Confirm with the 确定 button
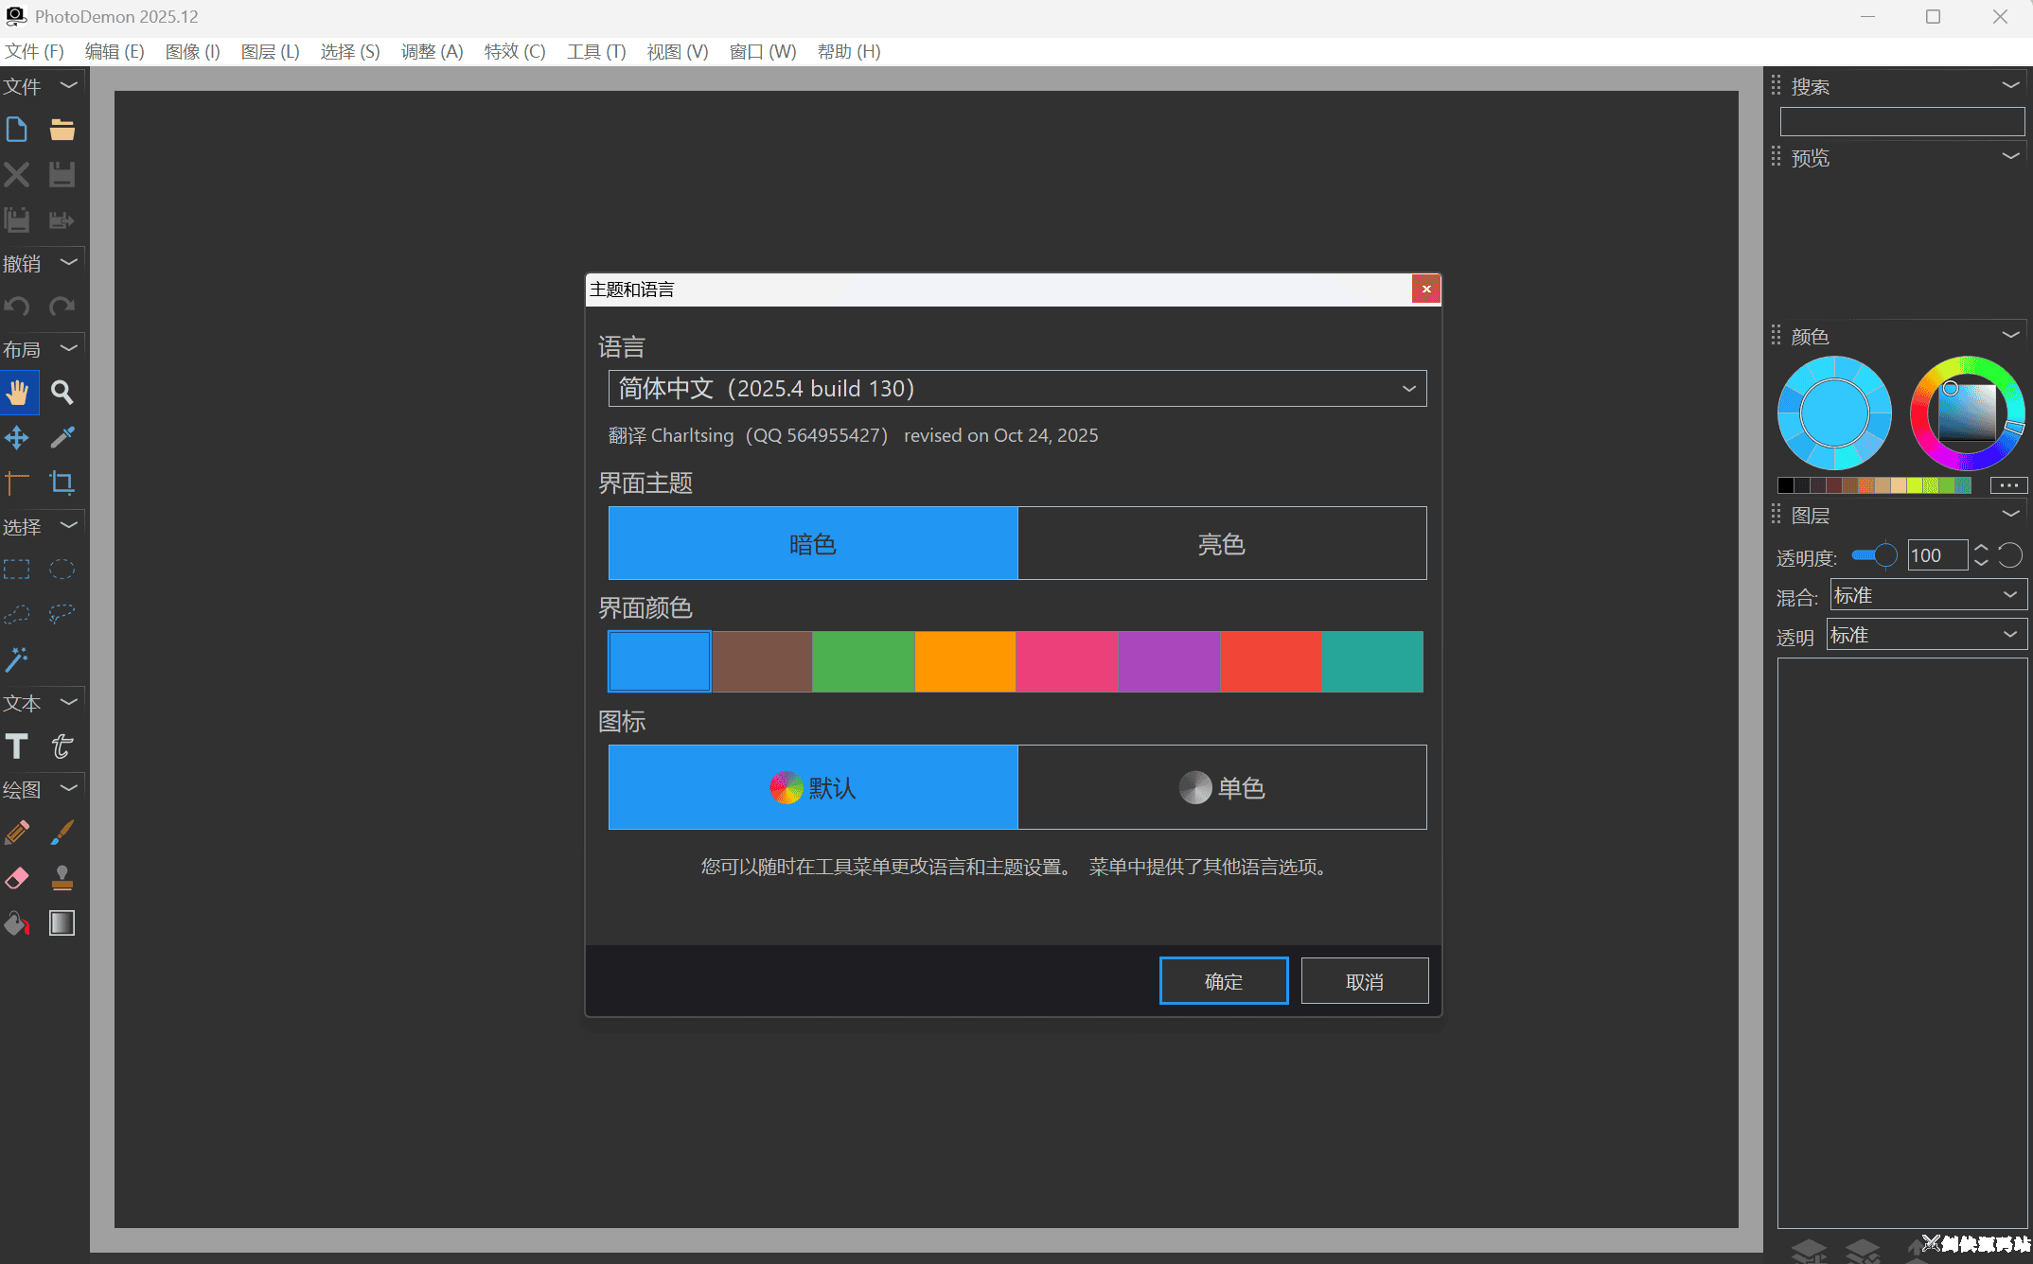Screen dimensions: 2033x1264 pyautogui.click(x=1224, y=981)
